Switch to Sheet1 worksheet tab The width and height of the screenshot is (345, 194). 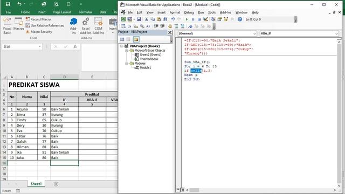click(36, 184)
